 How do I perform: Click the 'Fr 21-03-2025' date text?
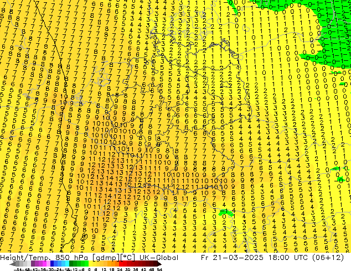[x=232, y=258]
